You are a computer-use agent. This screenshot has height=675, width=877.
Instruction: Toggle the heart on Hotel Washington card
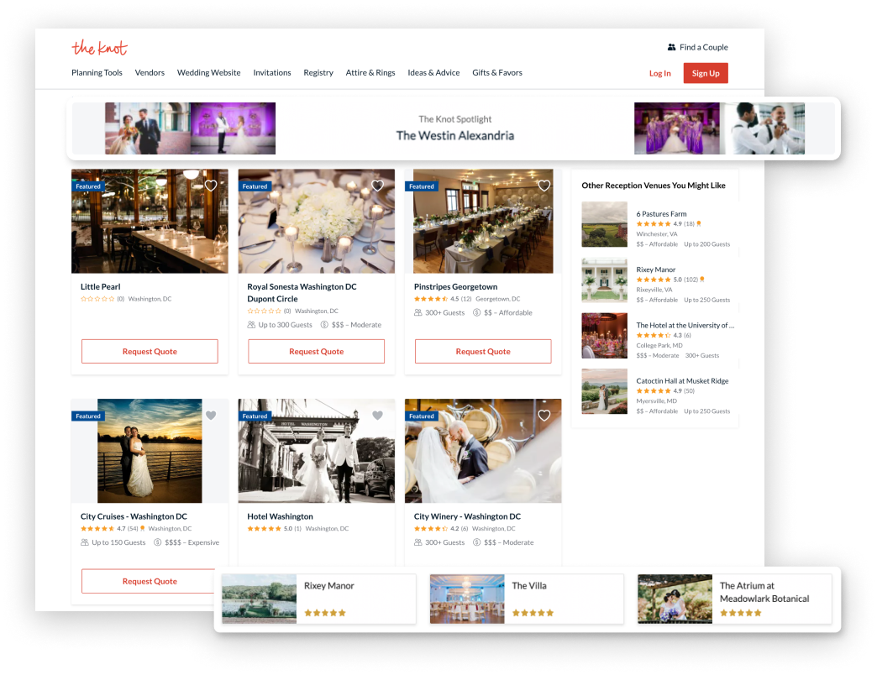(x=377, y=416)
